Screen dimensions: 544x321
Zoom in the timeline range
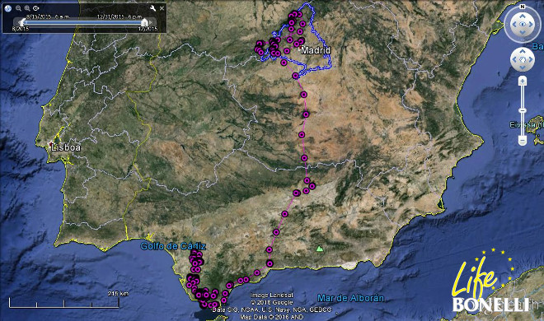tap(27, 8)
